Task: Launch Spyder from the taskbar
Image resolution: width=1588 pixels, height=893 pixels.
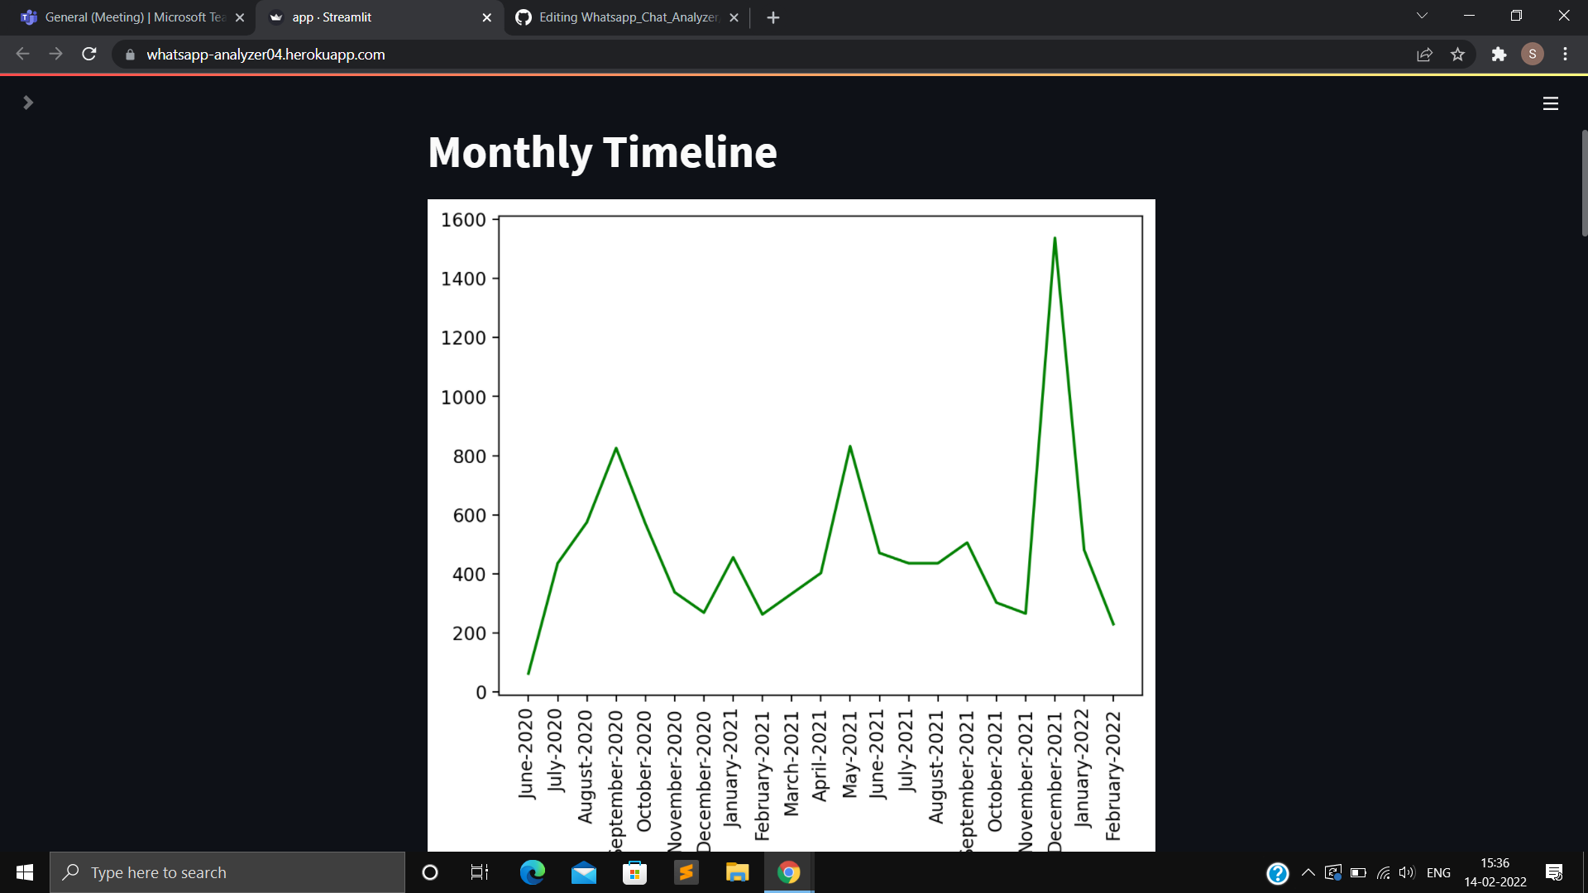Action: [686, 872]
